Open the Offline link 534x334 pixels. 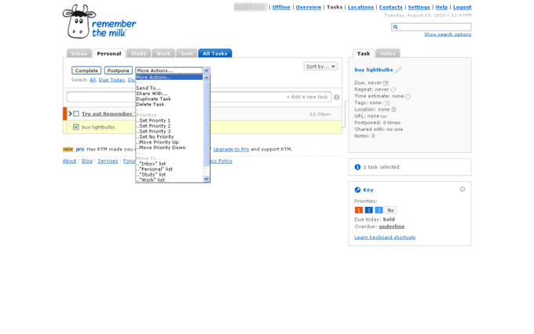281,7
